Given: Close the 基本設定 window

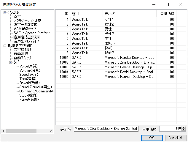Looking at the screenshot, I should (181, 5).
